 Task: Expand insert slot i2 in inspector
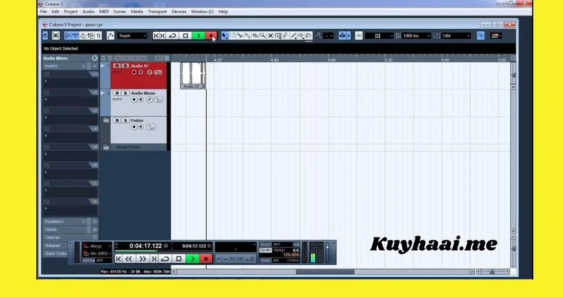tap(46, 99)
